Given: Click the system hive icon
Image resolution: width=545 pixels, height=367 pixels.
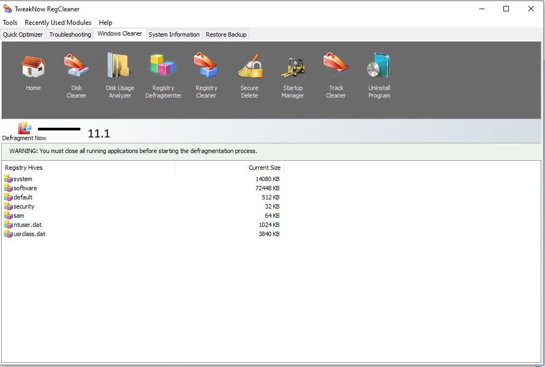Looking at the screenshot, I should pyautogui.click(x=8, y=178).
